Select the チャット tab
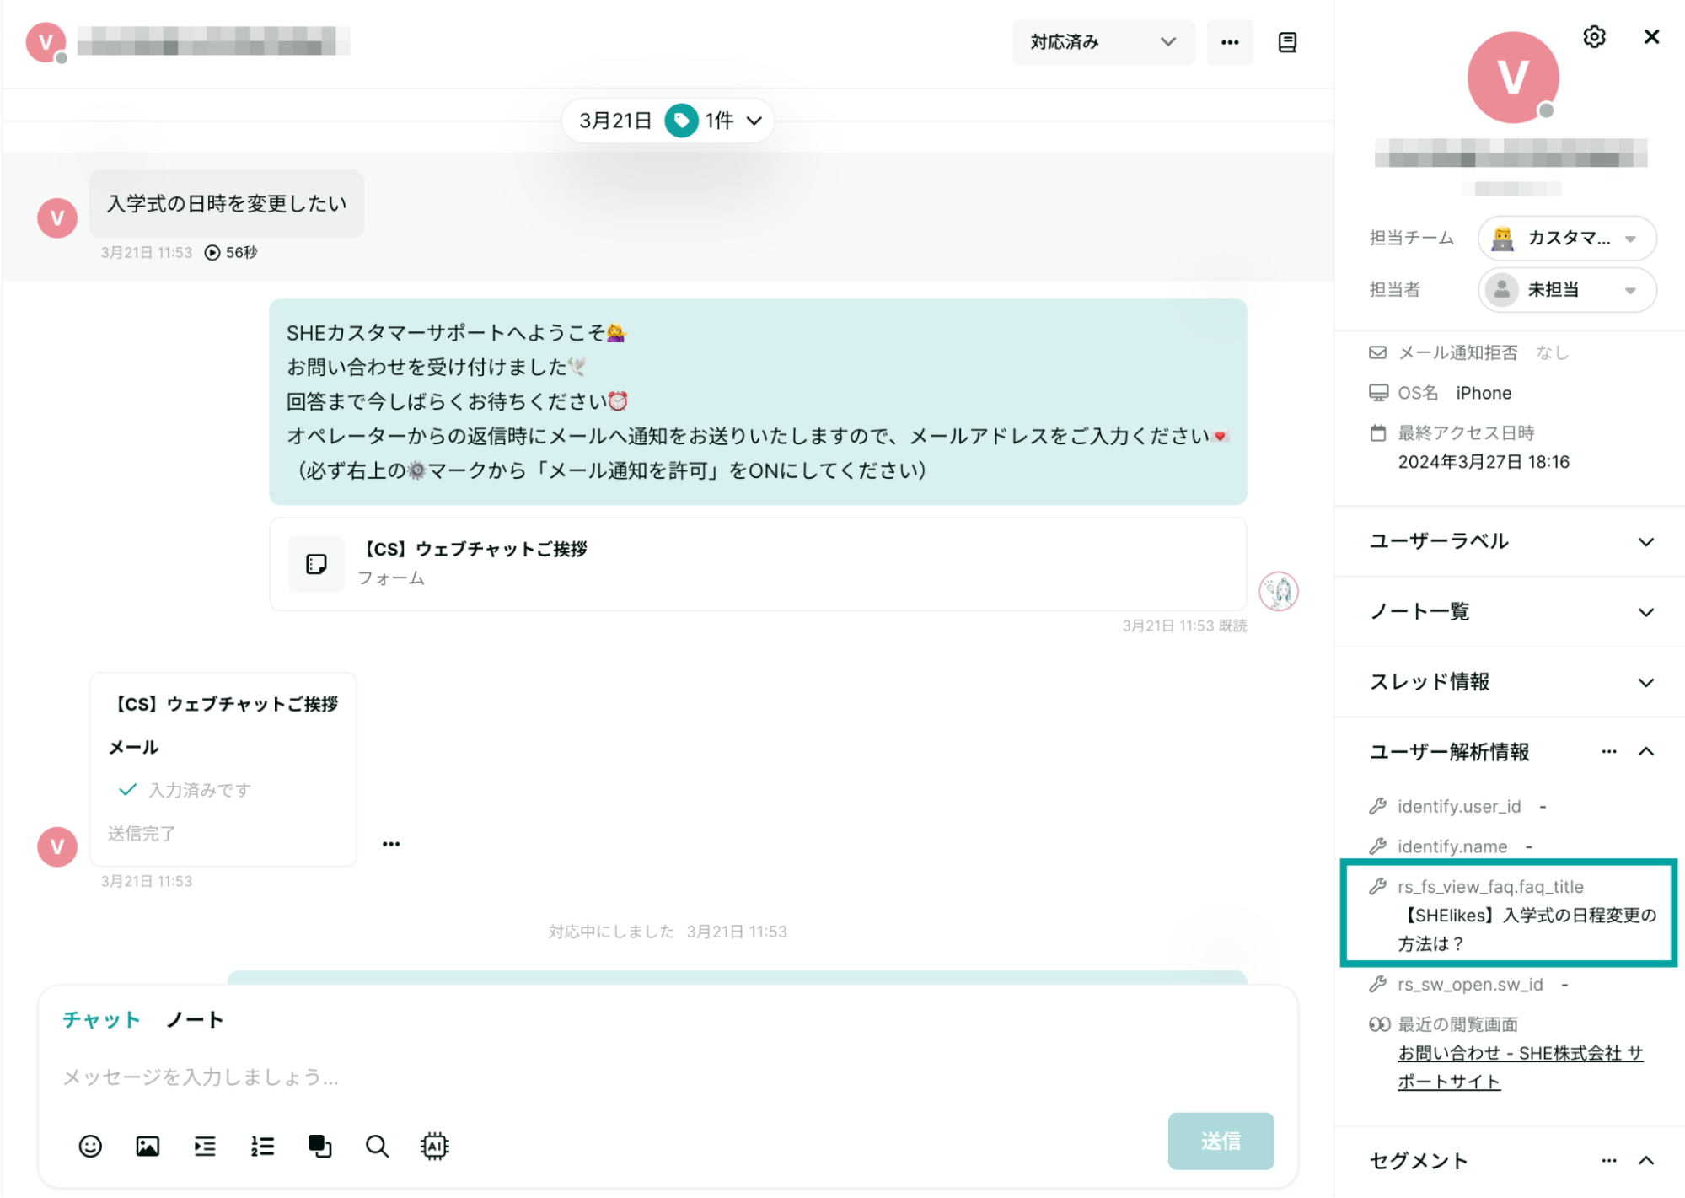 click(x=101, y=1019)
